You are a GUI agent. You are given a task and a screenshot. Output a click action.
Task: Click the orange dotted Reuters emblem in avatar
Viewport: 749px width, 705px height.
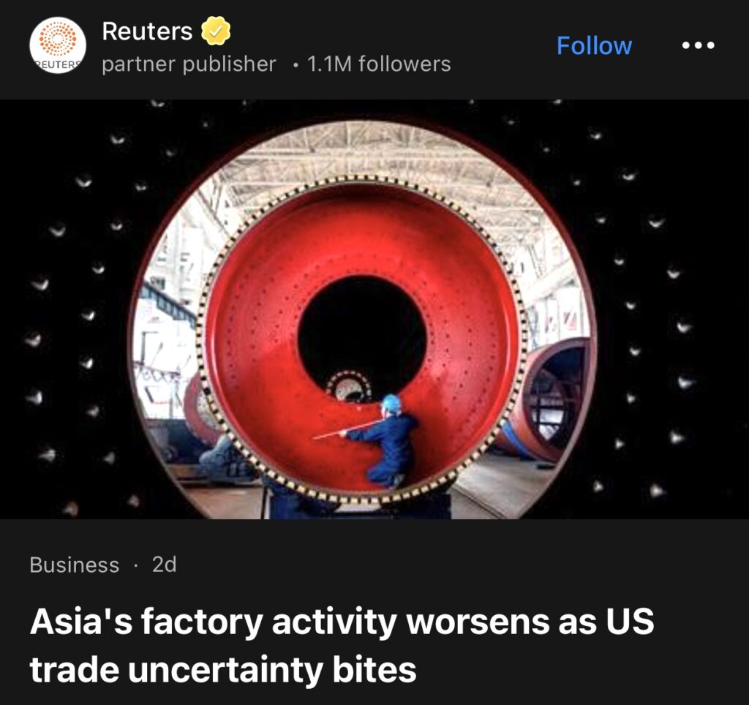(x=58, y=39)
